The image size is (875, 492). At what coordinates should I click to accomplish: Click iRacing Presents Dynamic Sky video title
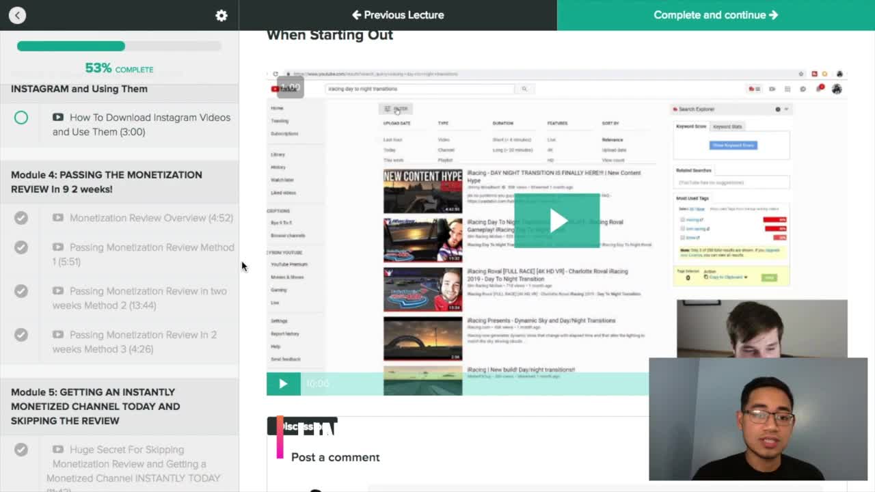(x=541, y=320)
